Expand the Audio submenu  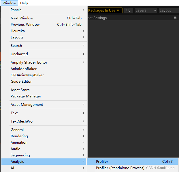44,149
